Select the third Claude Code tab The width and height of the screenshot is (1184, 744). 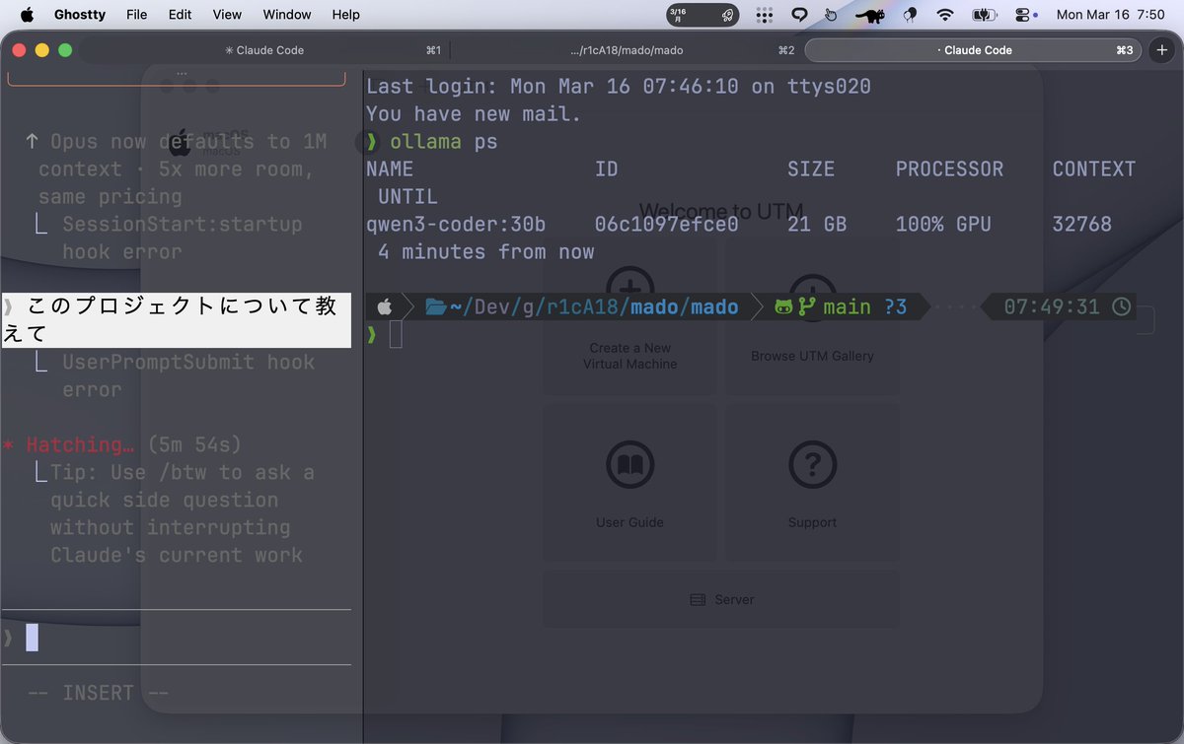974,50
